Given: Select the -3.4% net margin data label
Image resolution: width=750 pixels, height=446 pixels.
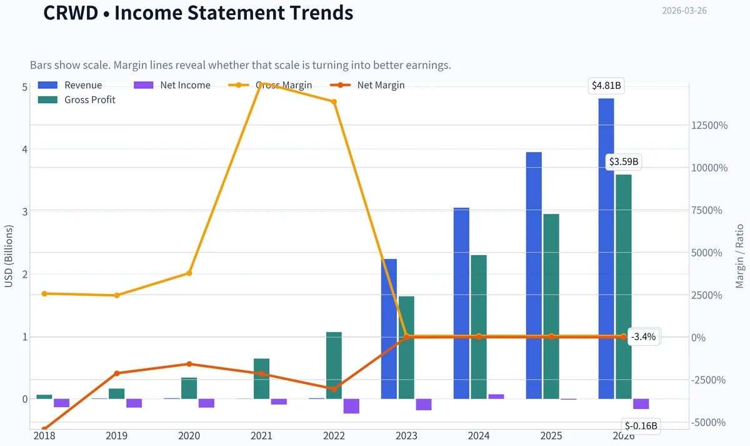Looking at the screenshot, I should (643, 337).
